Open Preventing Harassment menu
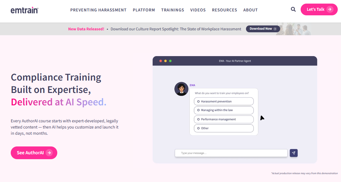The image size is (341, 182). tap(98, 10)
